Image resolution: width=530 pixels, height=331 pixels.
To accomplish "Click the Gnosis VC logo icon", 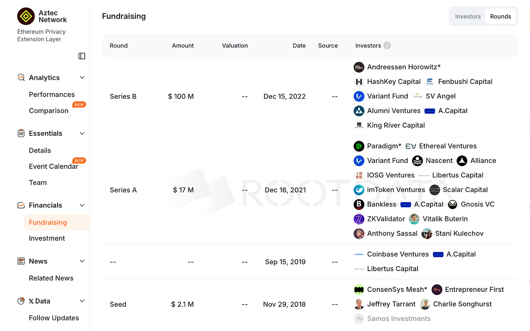I will click(452, 204).
